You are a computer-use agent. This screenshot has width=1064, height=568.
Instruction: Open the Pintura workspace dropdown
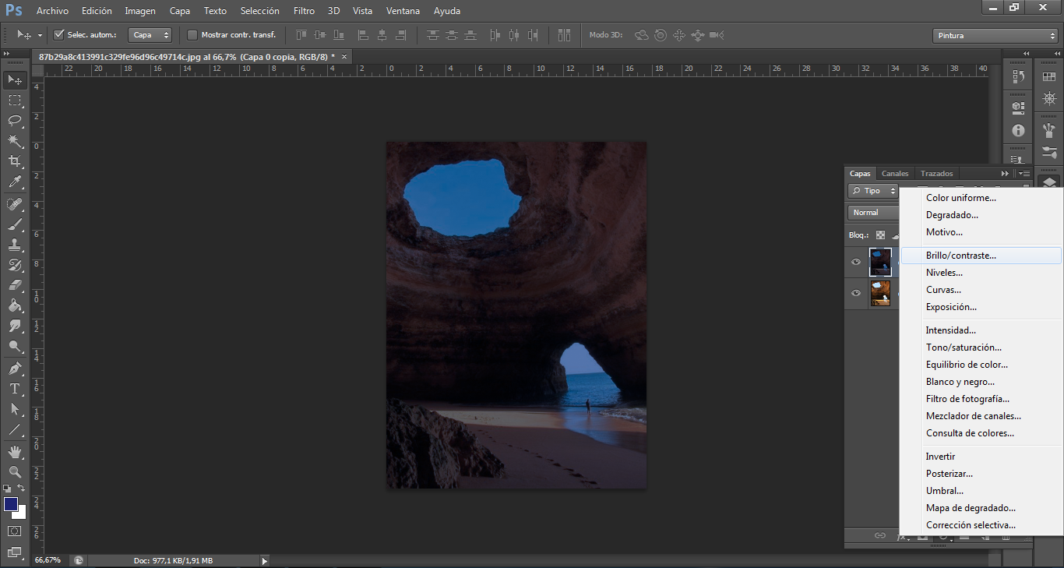coord(995,36)
